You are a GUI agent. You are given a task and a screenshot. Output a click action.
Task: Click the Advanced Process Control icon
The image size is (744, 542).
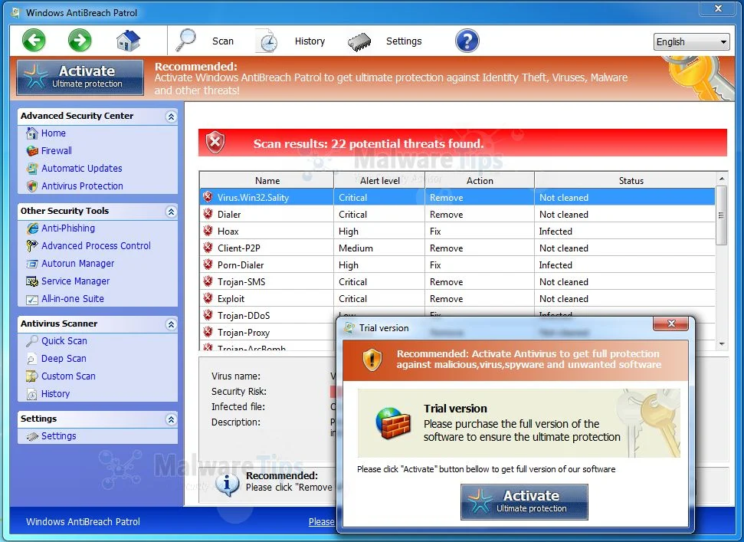pyautogui.click(x=31, y=246)
